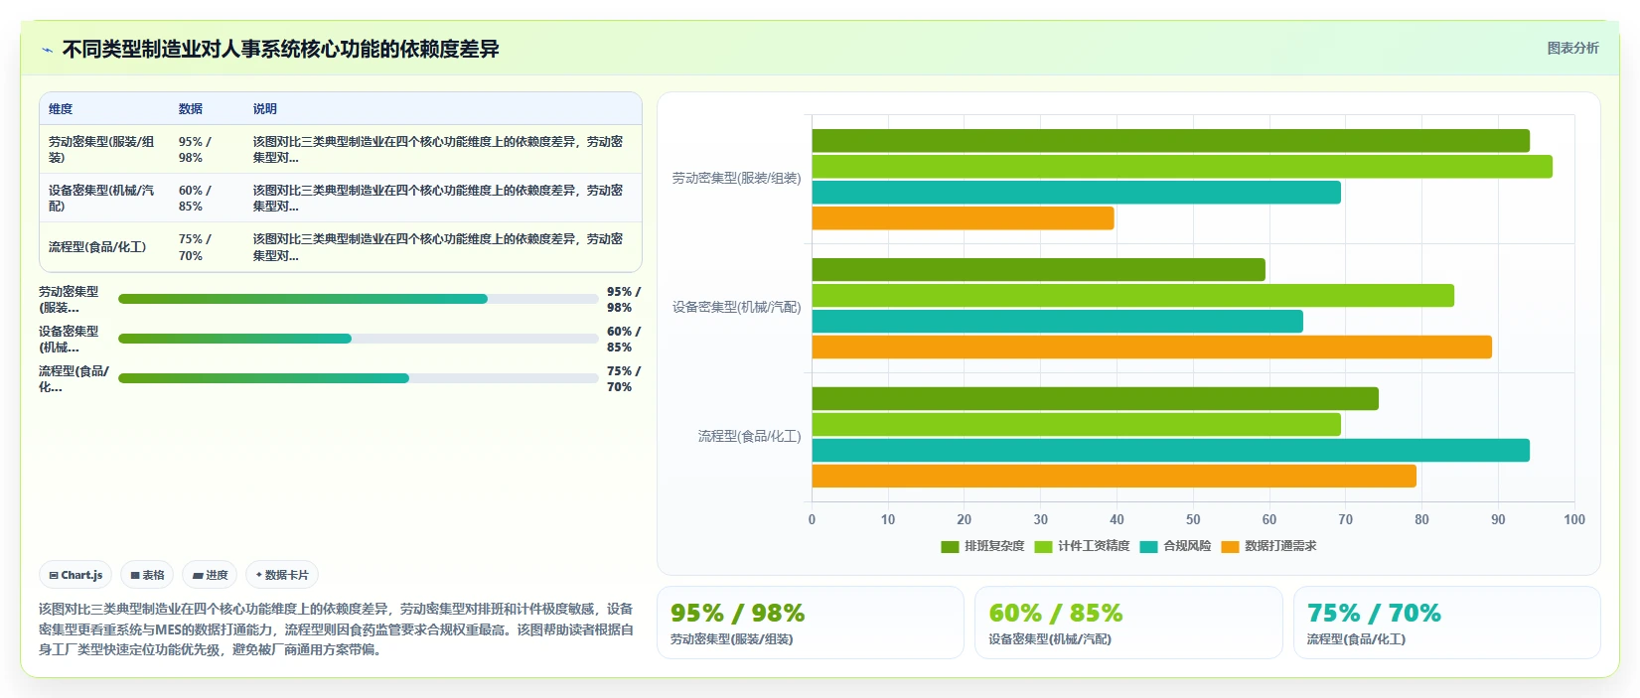This screenshot has width=1640, height=698.
Task: Click the 95% / 98% table data cell
Action: coord(206,150)
